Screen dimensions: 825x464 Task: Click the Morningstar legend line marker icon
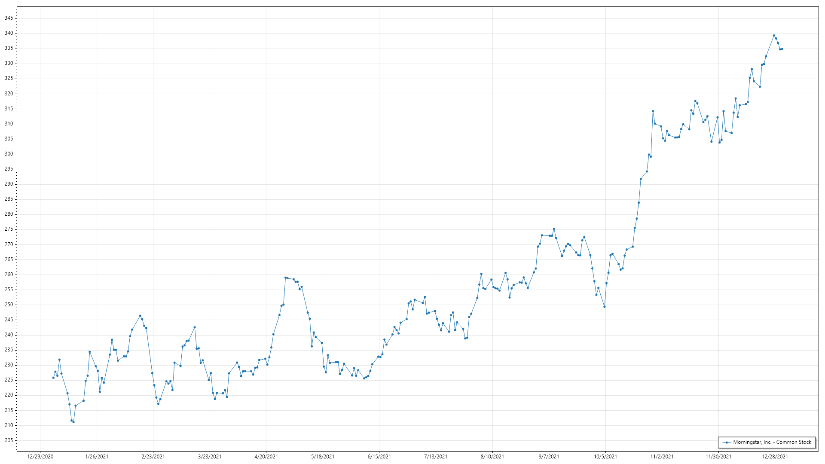pos(727,443)
